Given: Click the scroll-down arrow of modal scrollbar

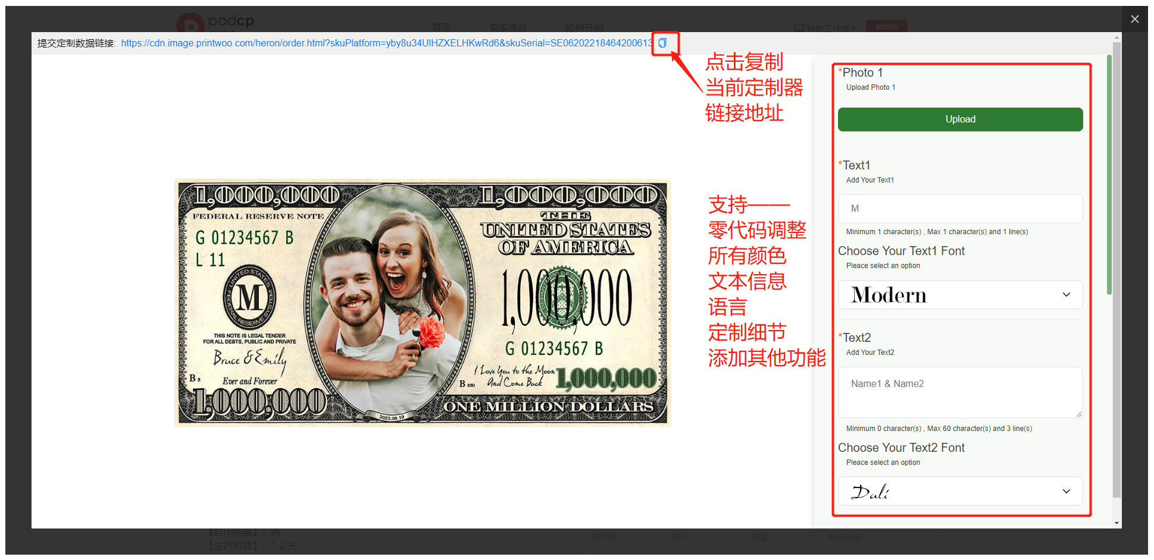Looking at the screenshot, I should pyautogui.click(x=1117, y=523).
